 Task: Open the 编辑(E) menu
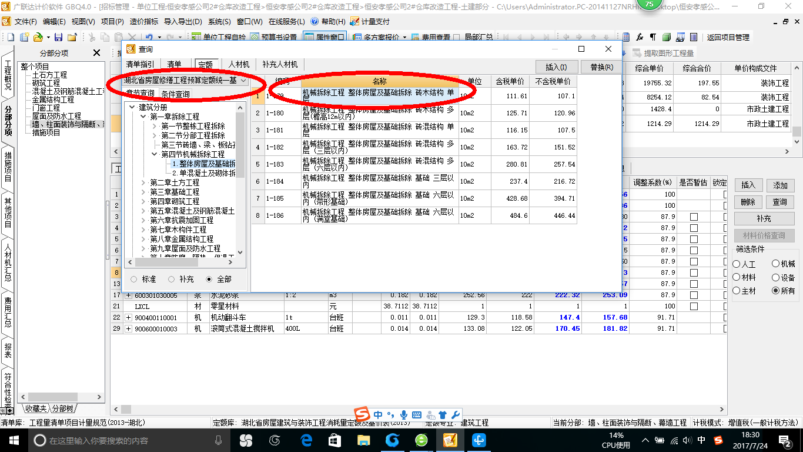(x=54, y=21)
